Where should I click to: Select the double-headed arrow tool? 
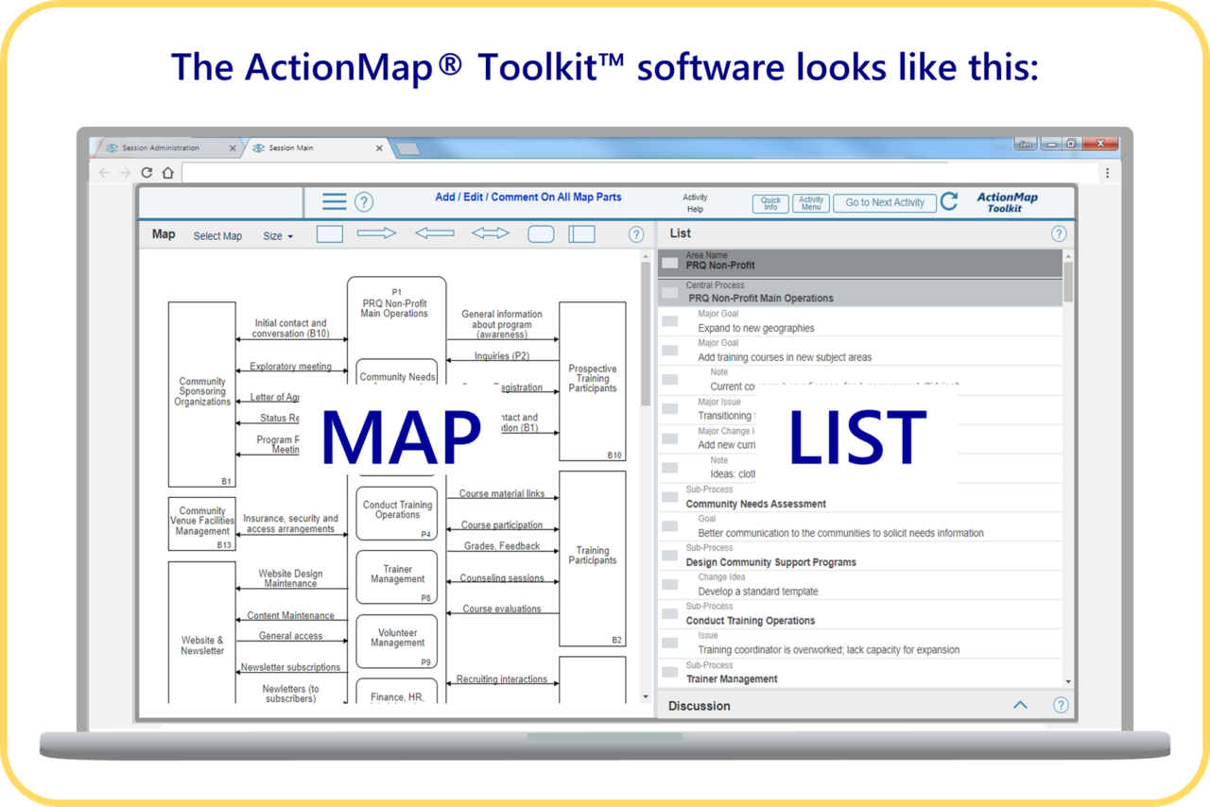pyautogui.click(x=490, y=233)
